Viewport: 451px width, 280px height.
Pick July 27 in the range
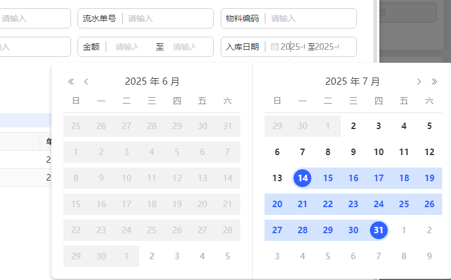click(x=277, y=230)
